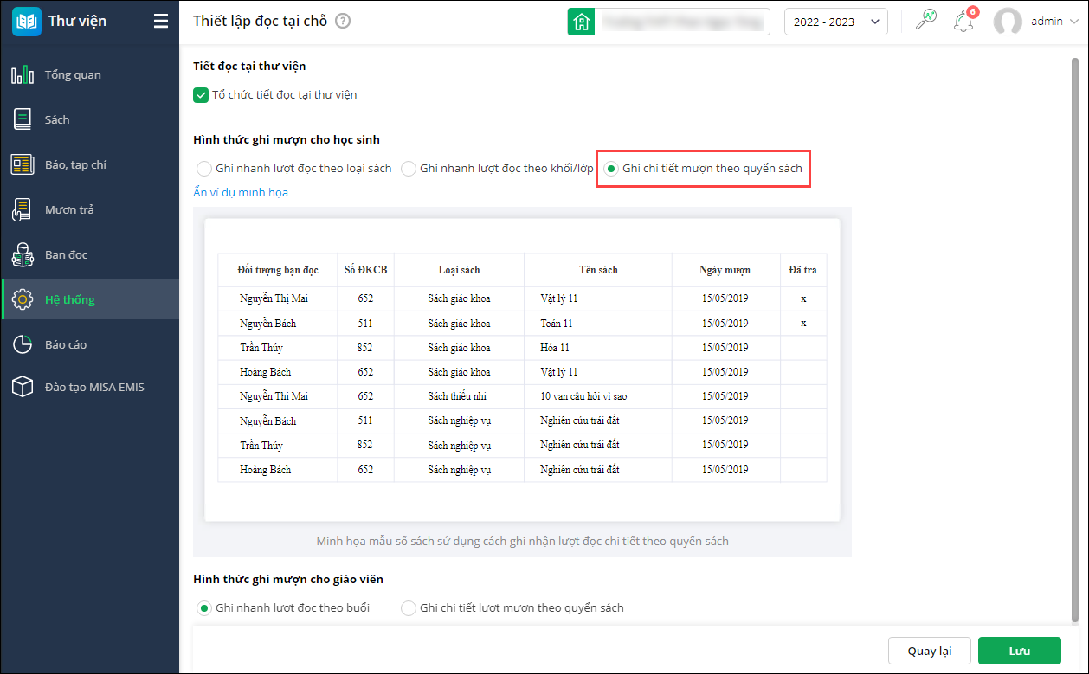1089x674 pixels.
Task: Click the Đào tạo MISA EMIS cube icon
Action: coord(23,387)
